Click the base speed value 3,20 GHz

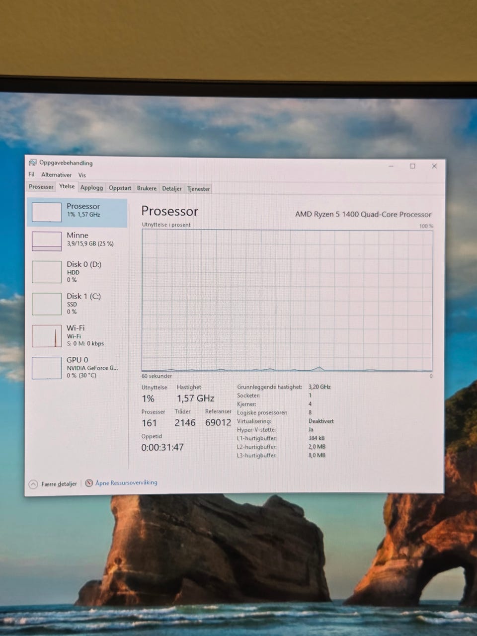[x=319, y=387]
